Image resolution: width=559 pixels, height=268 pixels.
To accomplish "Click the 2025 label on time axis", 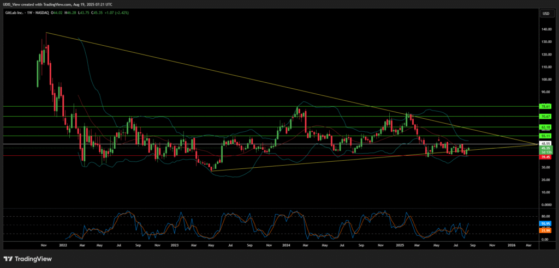I will [x=398, y=246].
